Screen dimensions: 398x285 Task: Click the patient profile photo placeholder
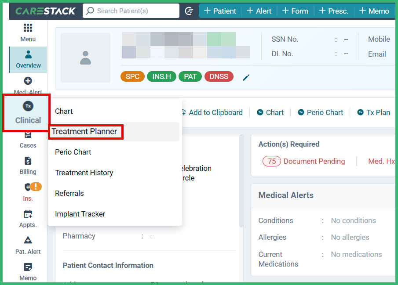tap(85, 58)
